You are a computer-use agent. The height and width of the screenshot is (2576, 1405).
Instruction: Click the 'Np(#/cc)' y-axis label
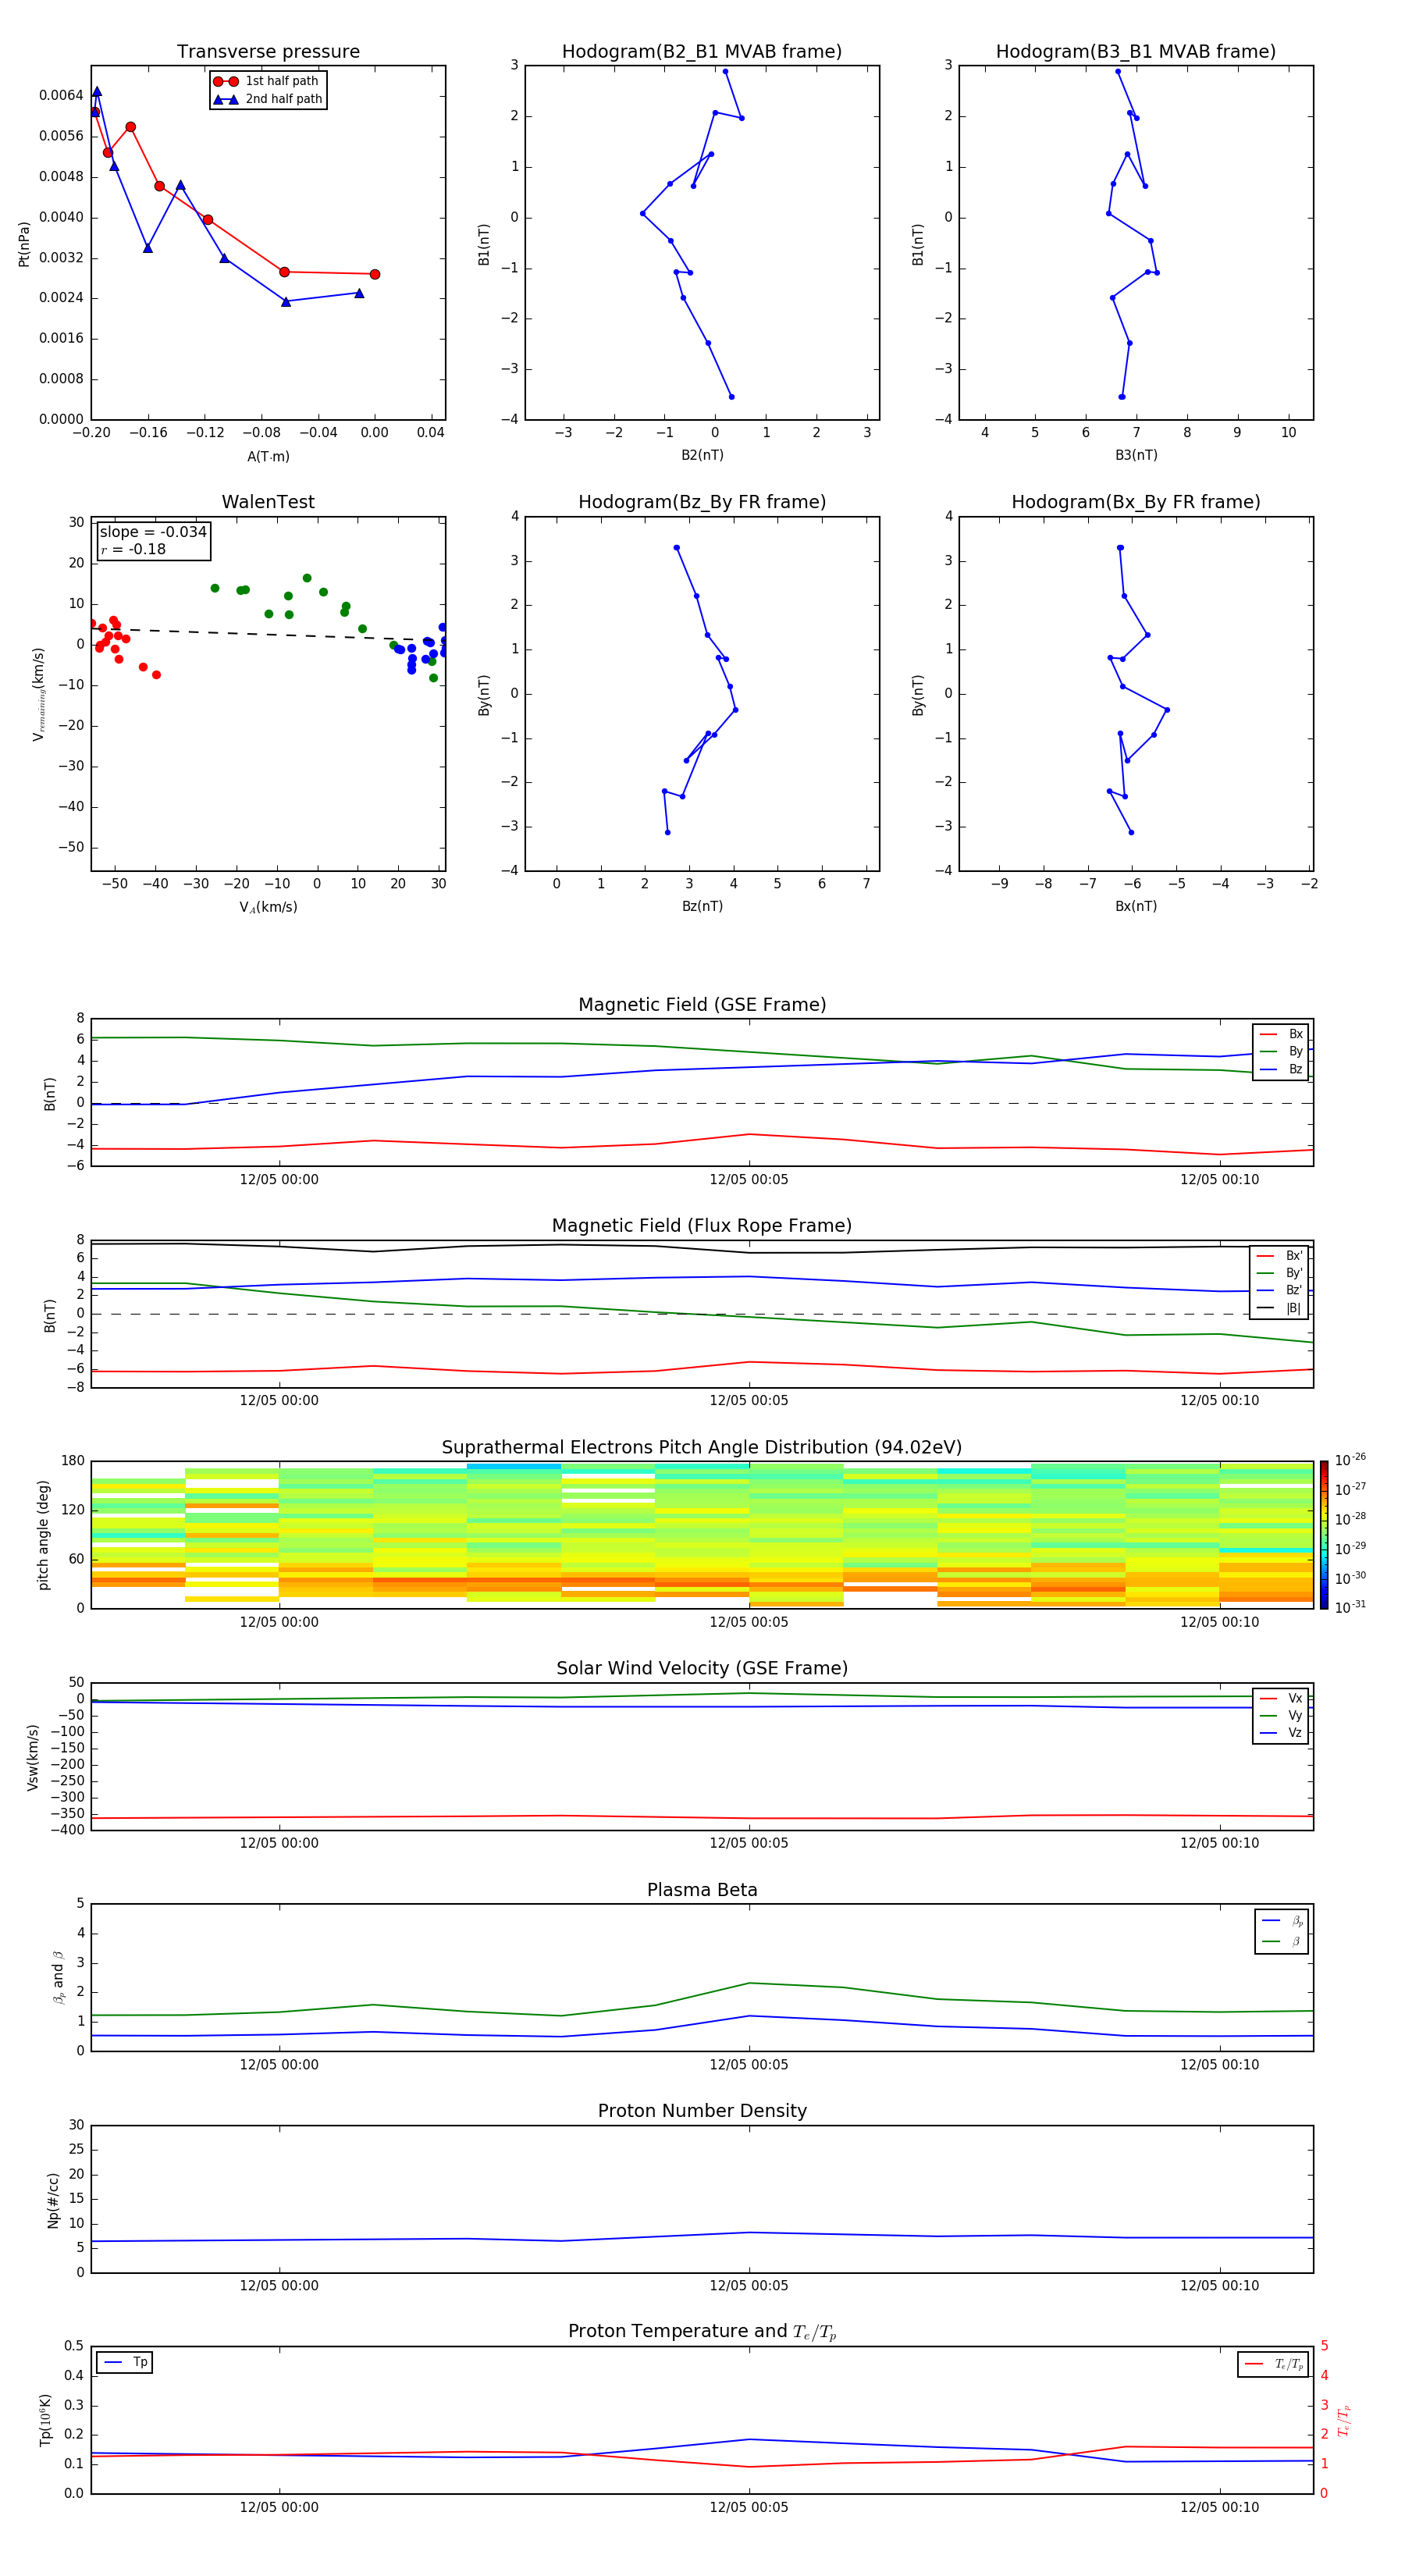53,2200
